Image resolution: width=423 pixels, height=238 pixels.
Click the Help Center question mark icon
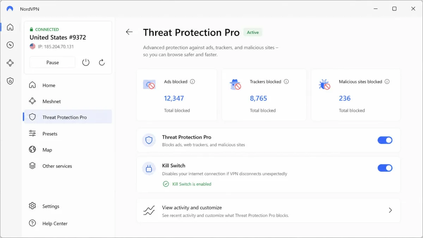[32, 223]
